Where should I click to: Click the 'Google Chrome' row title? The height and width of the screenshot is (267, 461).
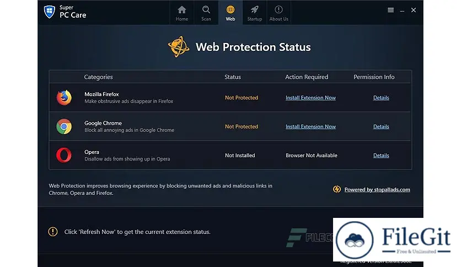pos(103,123)
